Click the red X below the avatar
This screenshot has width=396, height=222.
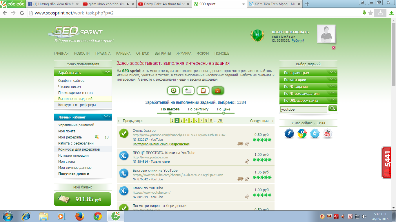click(x=333, y=47)
